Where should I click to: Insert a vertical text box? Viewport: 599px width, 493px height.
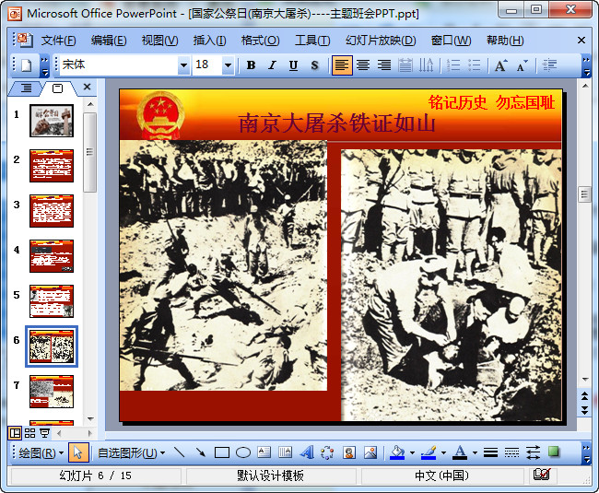coord(286,452)
